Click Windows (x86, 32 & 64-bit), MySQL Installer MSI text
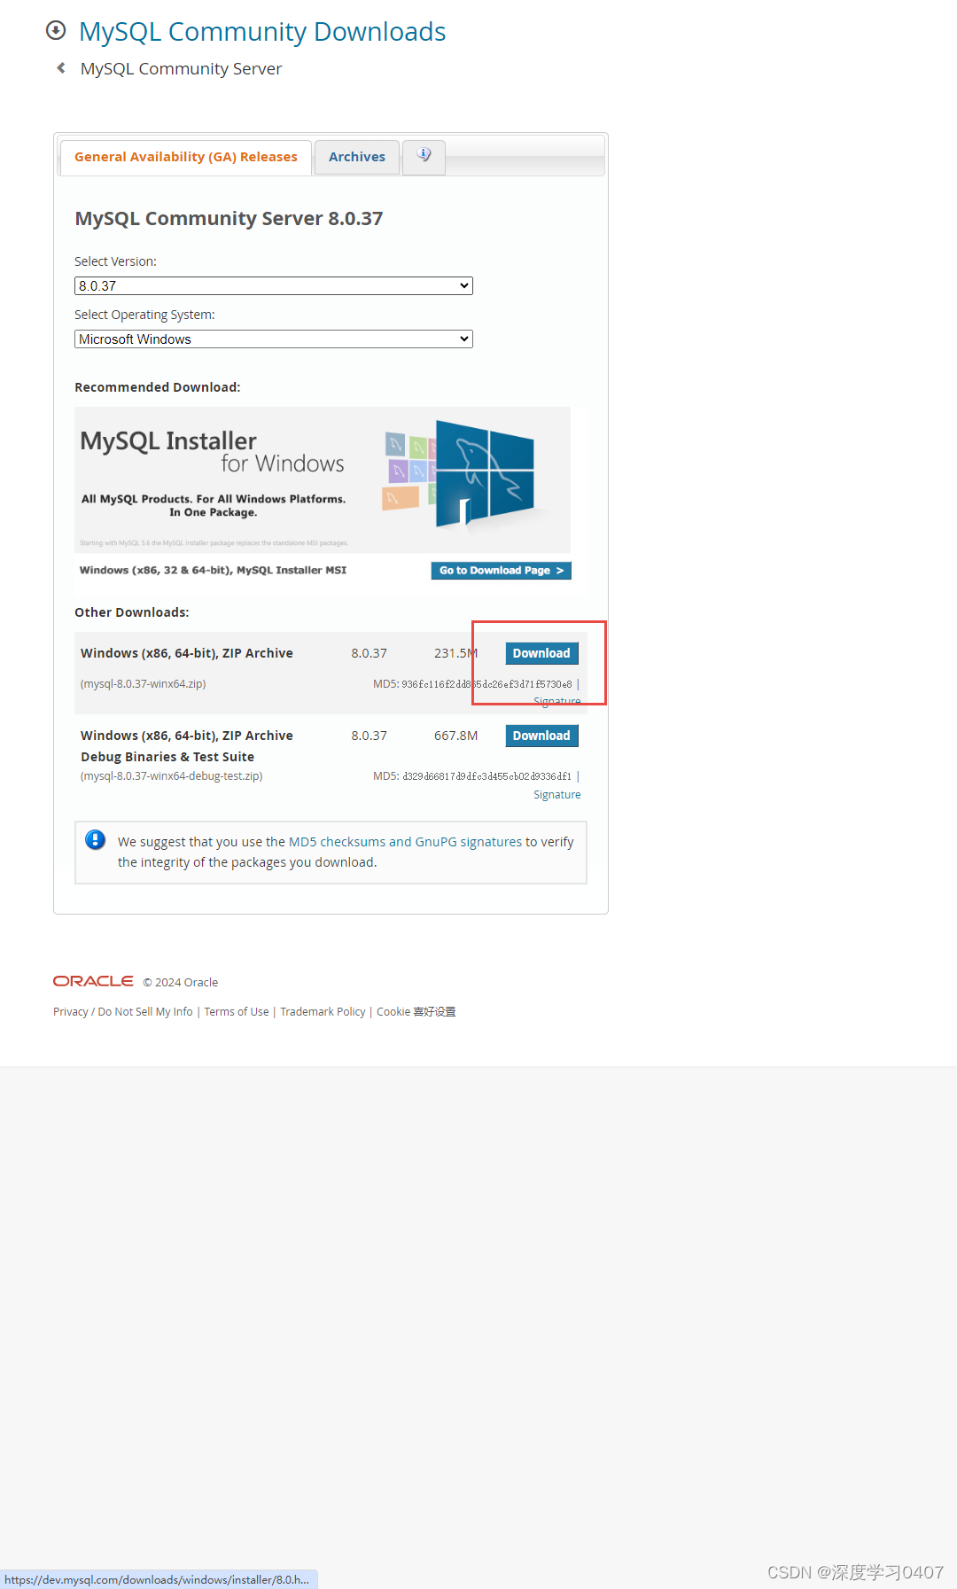 (x=213, y=570)
